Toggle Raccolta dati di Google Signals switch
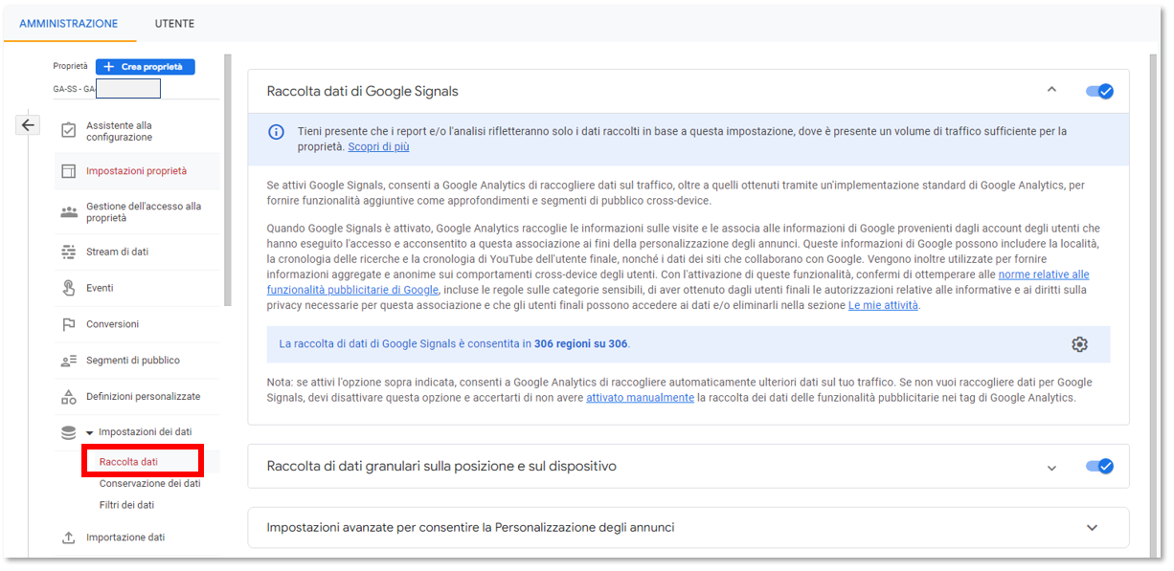The height and width of the screenshot is (571, 1174). [1099, 91]
